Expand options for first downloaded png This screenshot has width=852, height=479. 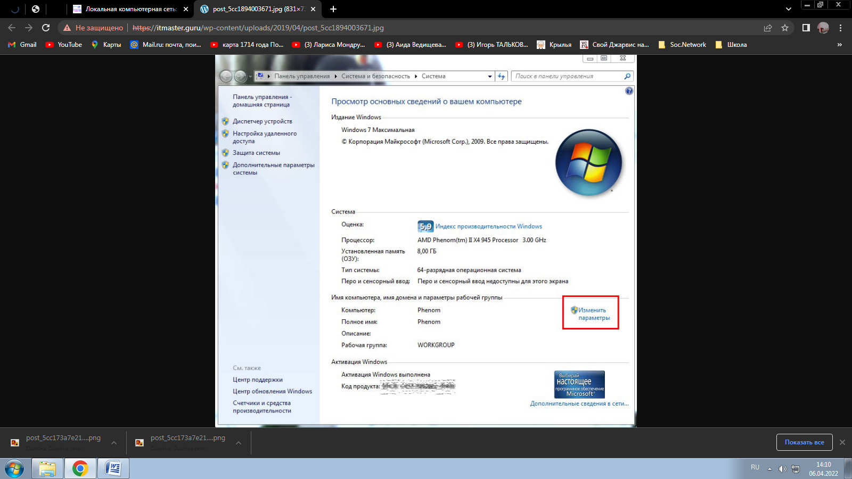click(x=114, y=443)
